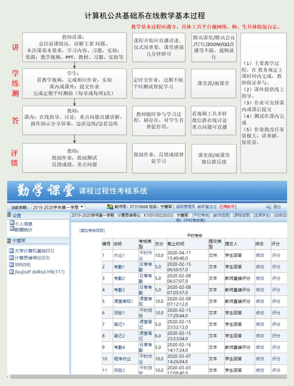Viewport: 294px width, 386px height.
Task: Click the 宁爱军 panel header icon
Action: pos(9,241)
